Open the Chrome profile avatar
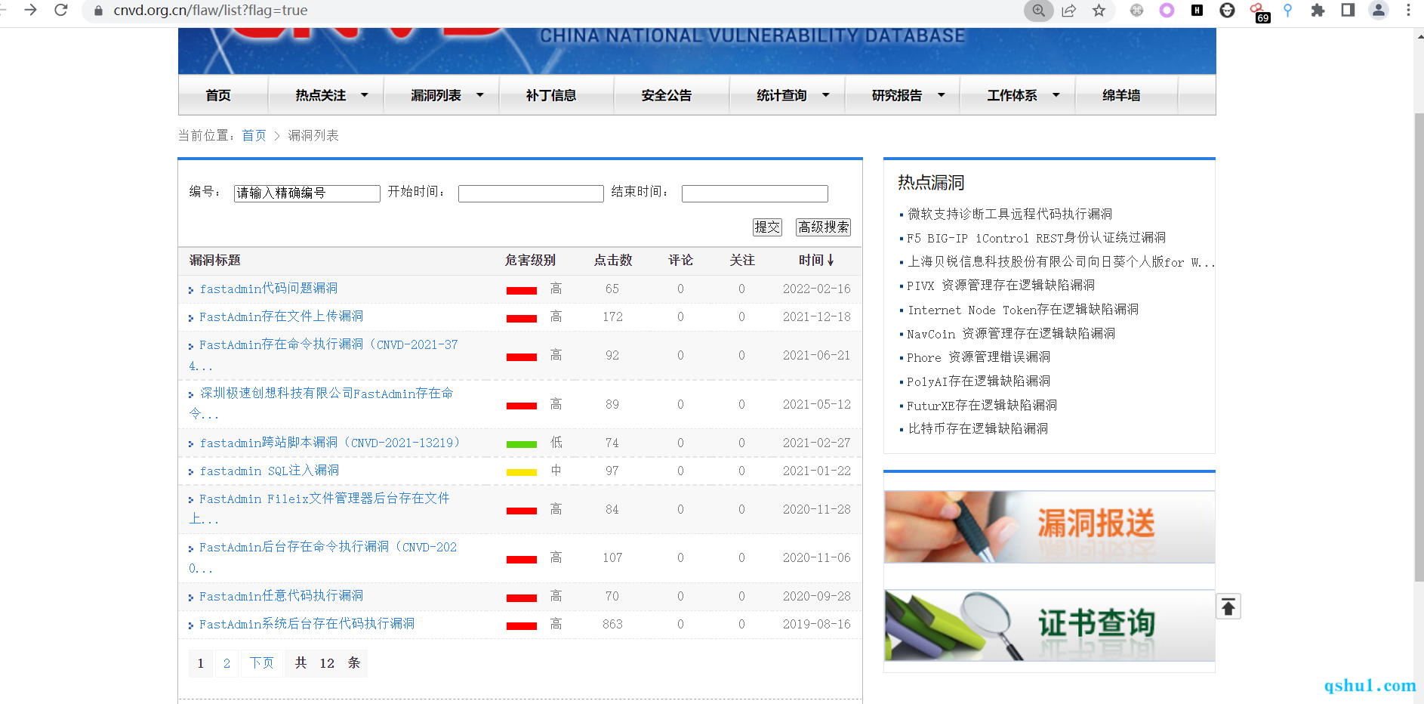Image resolution: width=1424 pixels, height=704 pixels. (1379, 11)
